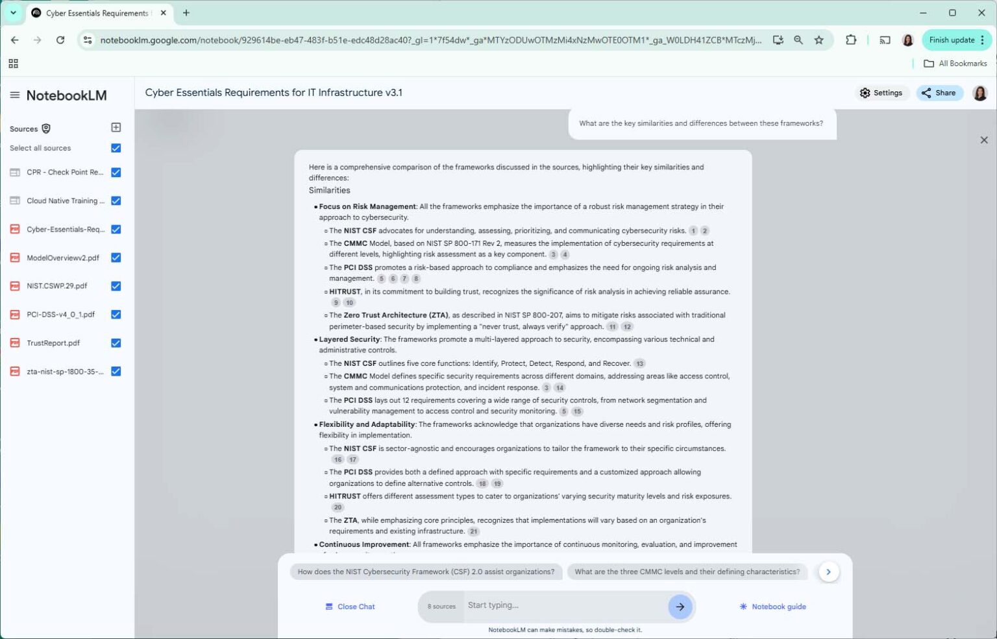997x639 pixels.
Task: Click the hamburger menu next to NotebookLM
Action: [14, 94]
